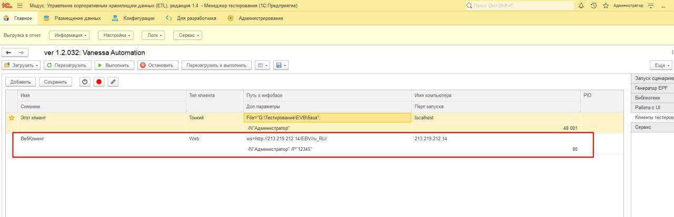Select the Web client type cell

[x=215, y=139]
